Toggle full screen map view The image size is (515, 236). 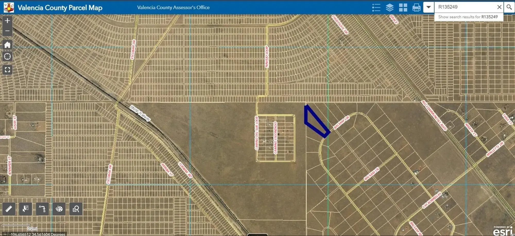7,70
